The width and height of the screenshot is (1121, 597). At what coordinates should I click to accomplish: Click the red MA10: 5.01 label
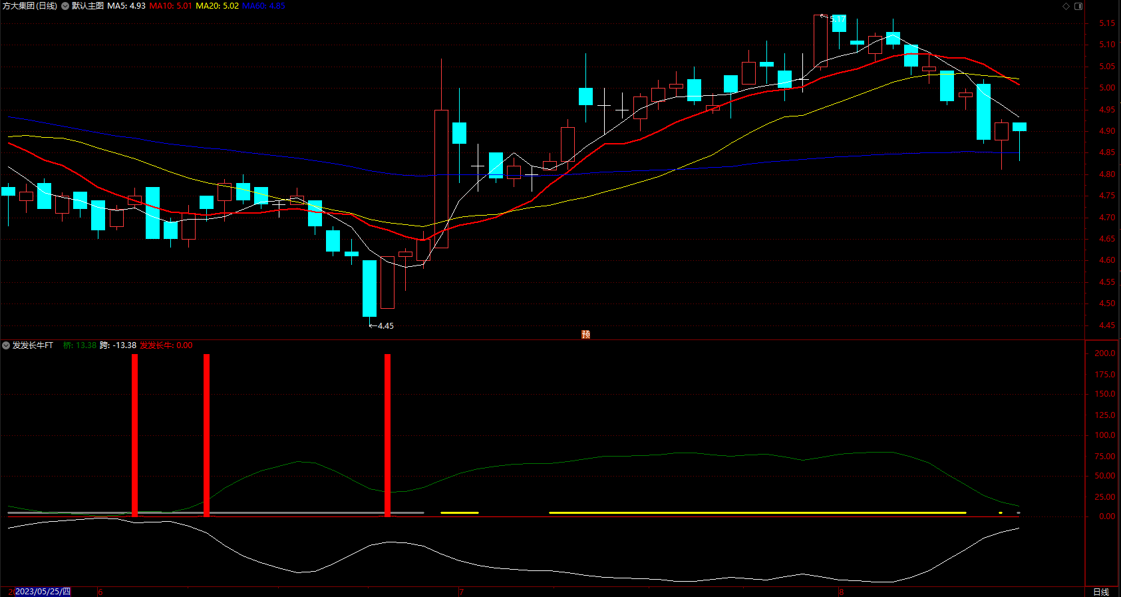(171, 6)
